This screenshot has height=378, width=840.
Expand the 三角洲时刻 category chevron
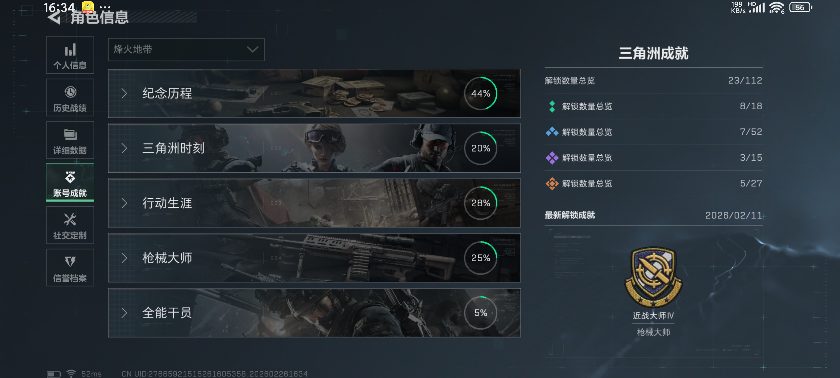(x=124, y=148)
